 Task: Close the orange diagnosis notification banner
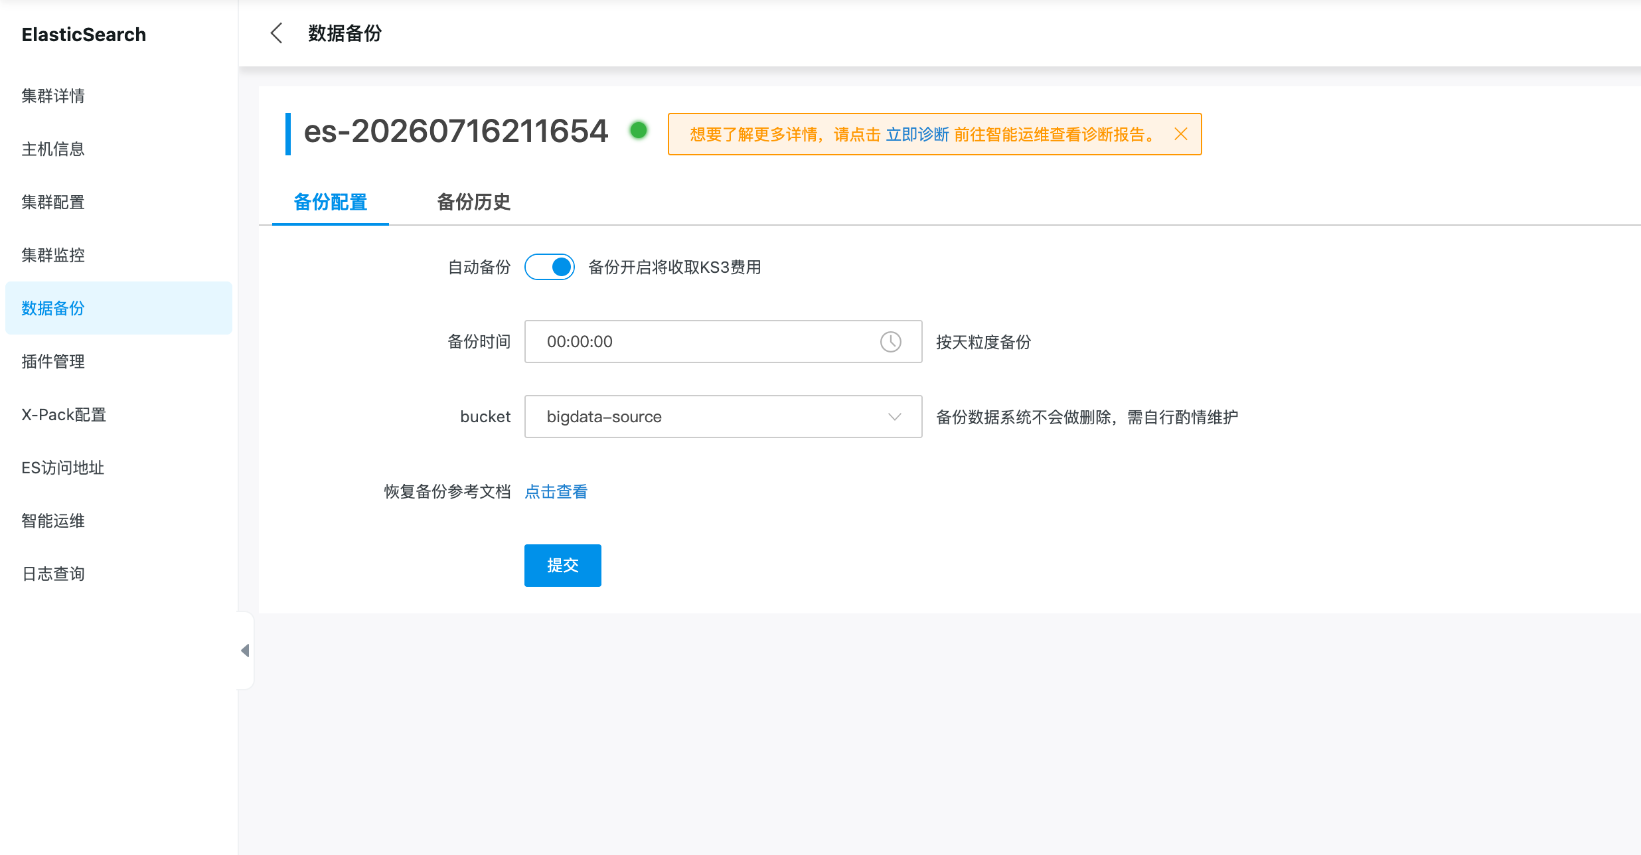pyautogui.click(x=1180, y=134)
